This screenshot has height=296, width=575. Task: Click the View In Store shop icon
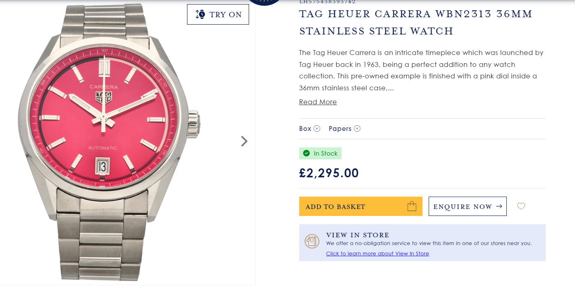(312, 241)
